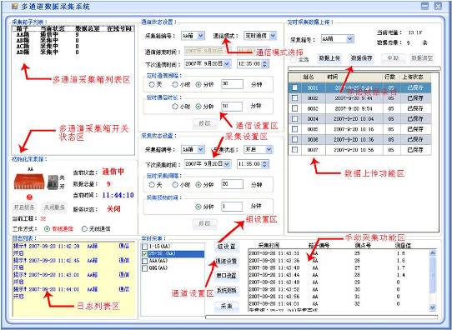Click the 行数 column header
This screenshot has width=452, height=330.
coord(391,77)
